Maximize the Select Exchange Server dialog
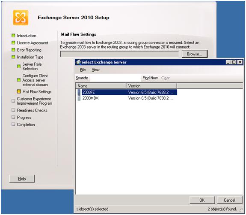This screenshot has height=215, width=246. 234,62
